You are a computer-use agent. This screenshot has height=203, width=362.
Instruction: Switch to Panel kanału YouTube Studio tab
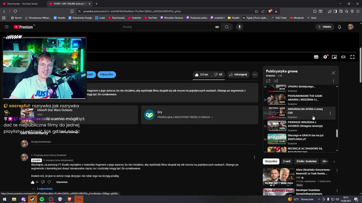tap(23, 4)
